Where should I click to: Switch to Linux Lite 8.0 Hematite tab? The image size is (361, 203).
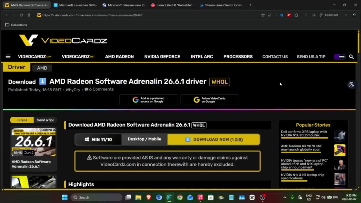pyautogui.click(x=172, y=5)
